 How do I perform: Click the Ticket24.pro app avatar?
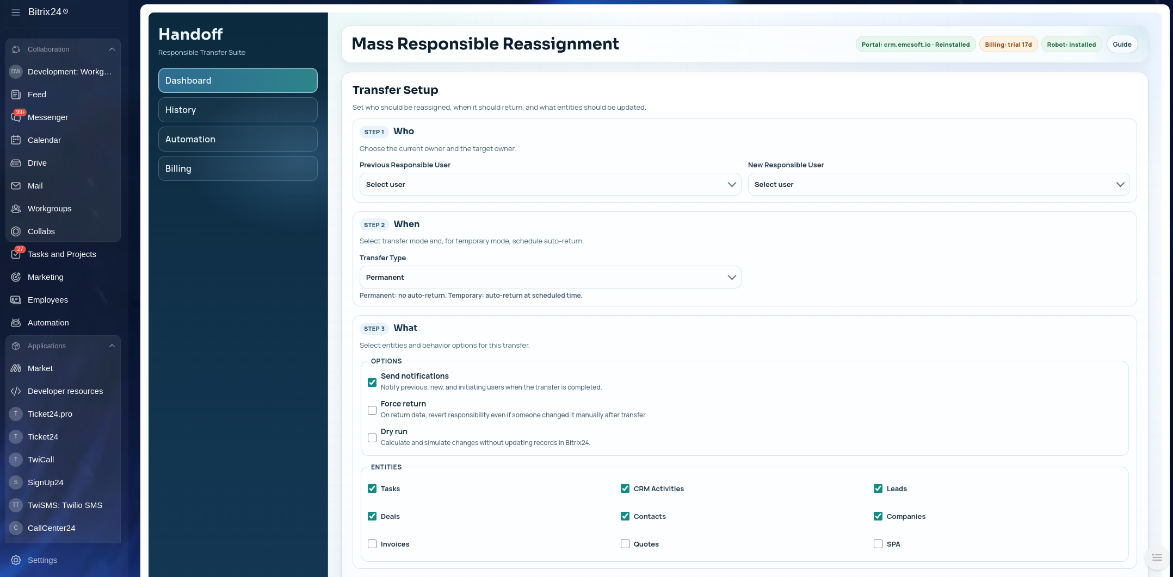coord(16,414)
